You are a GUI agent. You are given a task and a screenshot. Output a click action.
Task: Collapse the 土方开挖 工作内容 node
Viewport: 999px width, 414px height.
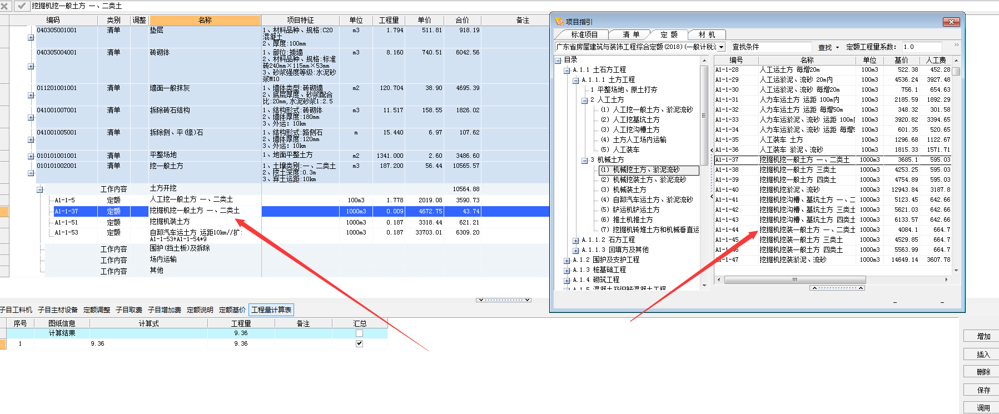click(40, 189)
